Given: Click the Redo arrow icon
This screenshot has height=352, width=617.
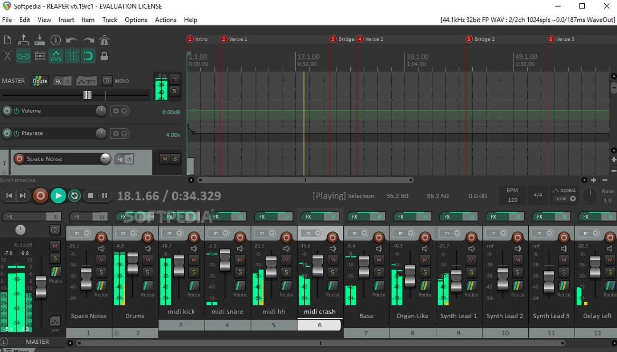Looking at the screenshot, I should point(88,40).
